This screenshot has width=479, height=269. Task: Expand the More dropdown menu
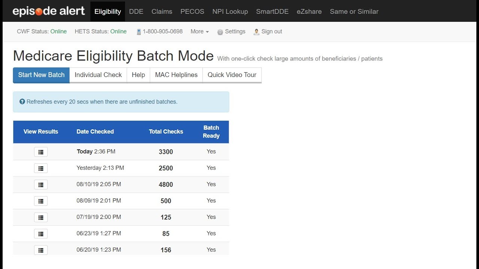coord(199,31)
